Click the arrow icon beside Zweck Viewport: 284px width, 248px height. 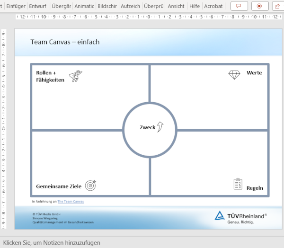[x=160, y=126]
